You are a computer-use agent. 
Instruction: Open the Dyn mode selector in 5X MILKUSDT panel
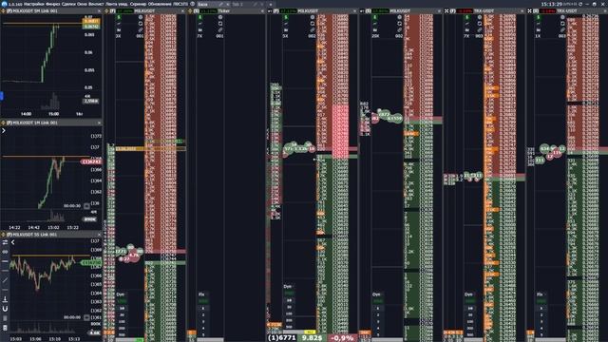[288, 287]
